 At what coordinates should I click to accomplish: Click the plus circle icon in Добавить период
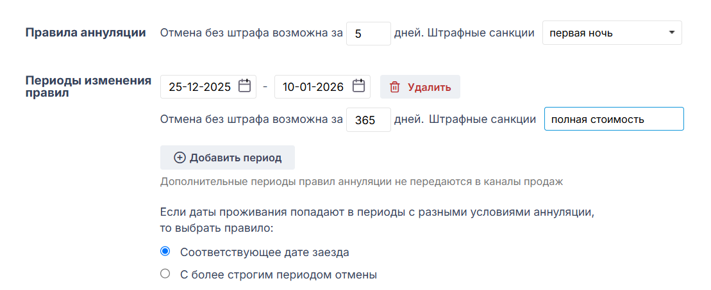(180, 157)
